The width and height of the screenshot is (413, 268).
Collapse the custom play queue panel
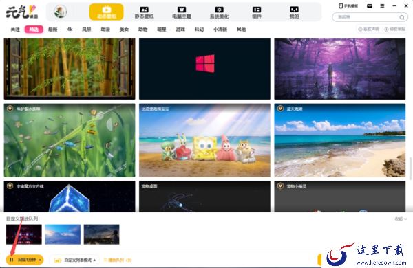tap(401, 219)
